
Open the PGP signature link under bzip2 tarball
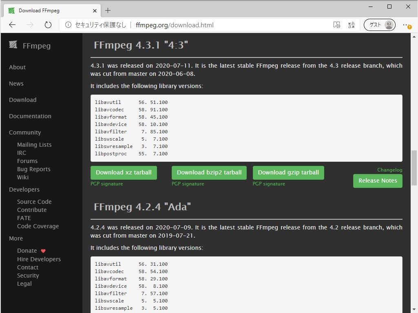[188, 183]
